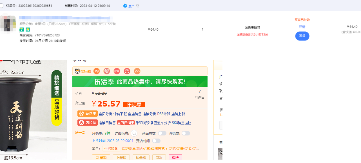Click the red smiley face round icon
Viewport: 361px width, 163px height.
click(127, 71)
